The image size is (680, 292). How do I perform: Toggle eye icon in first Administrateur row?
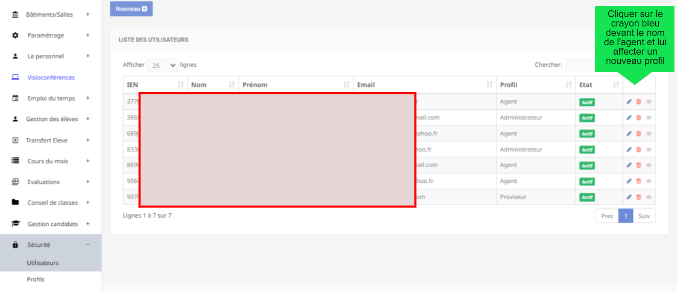648,118
